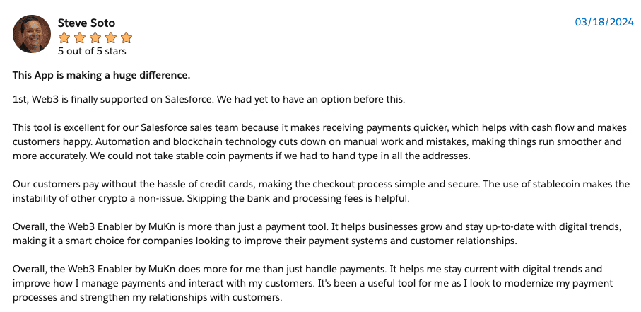Click the 'This App is making a huge difference.' heading

[101, 75]
